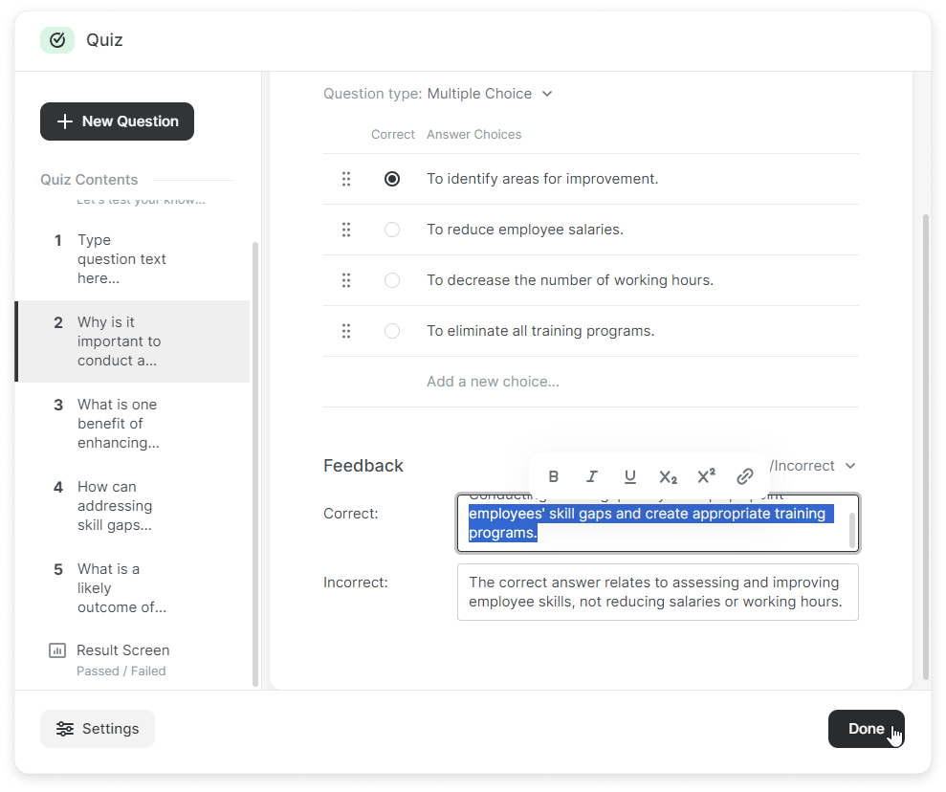
Task: Grab drag handle for 'To identify areas for improvement'
Action: [346, 179]
